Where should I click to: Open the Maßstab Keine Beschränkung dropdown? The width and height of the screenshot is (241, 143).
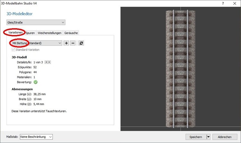[36, 137]
